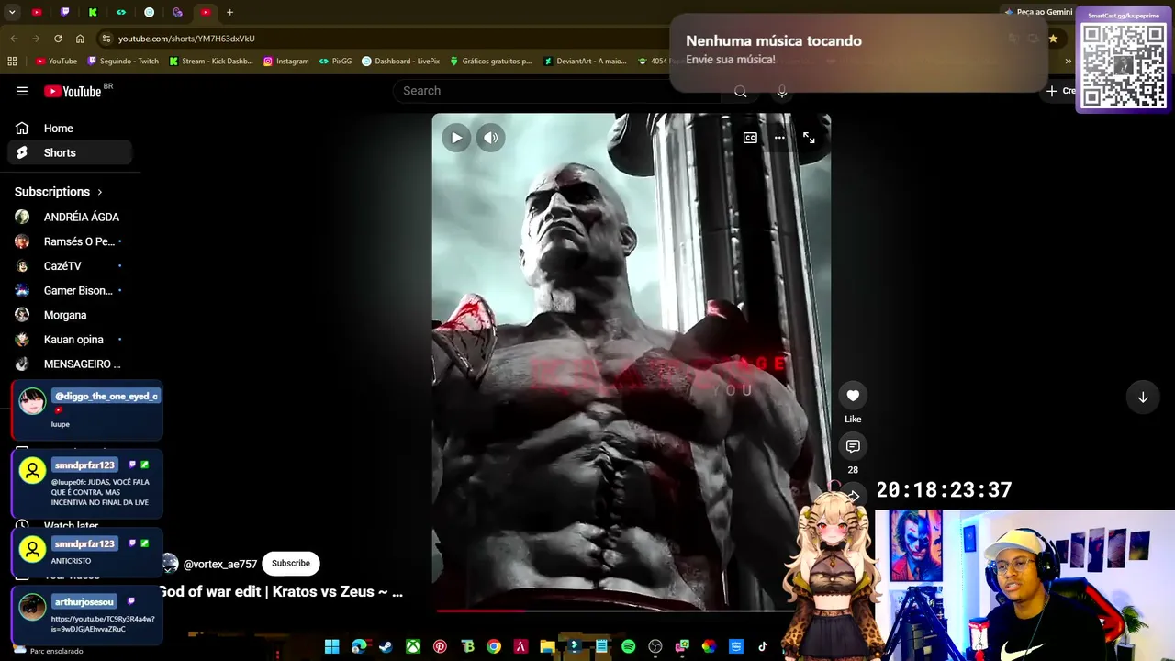Viewport: 1175px width, 661px height.
Task: Reload the current page
Action: point(58,39)
